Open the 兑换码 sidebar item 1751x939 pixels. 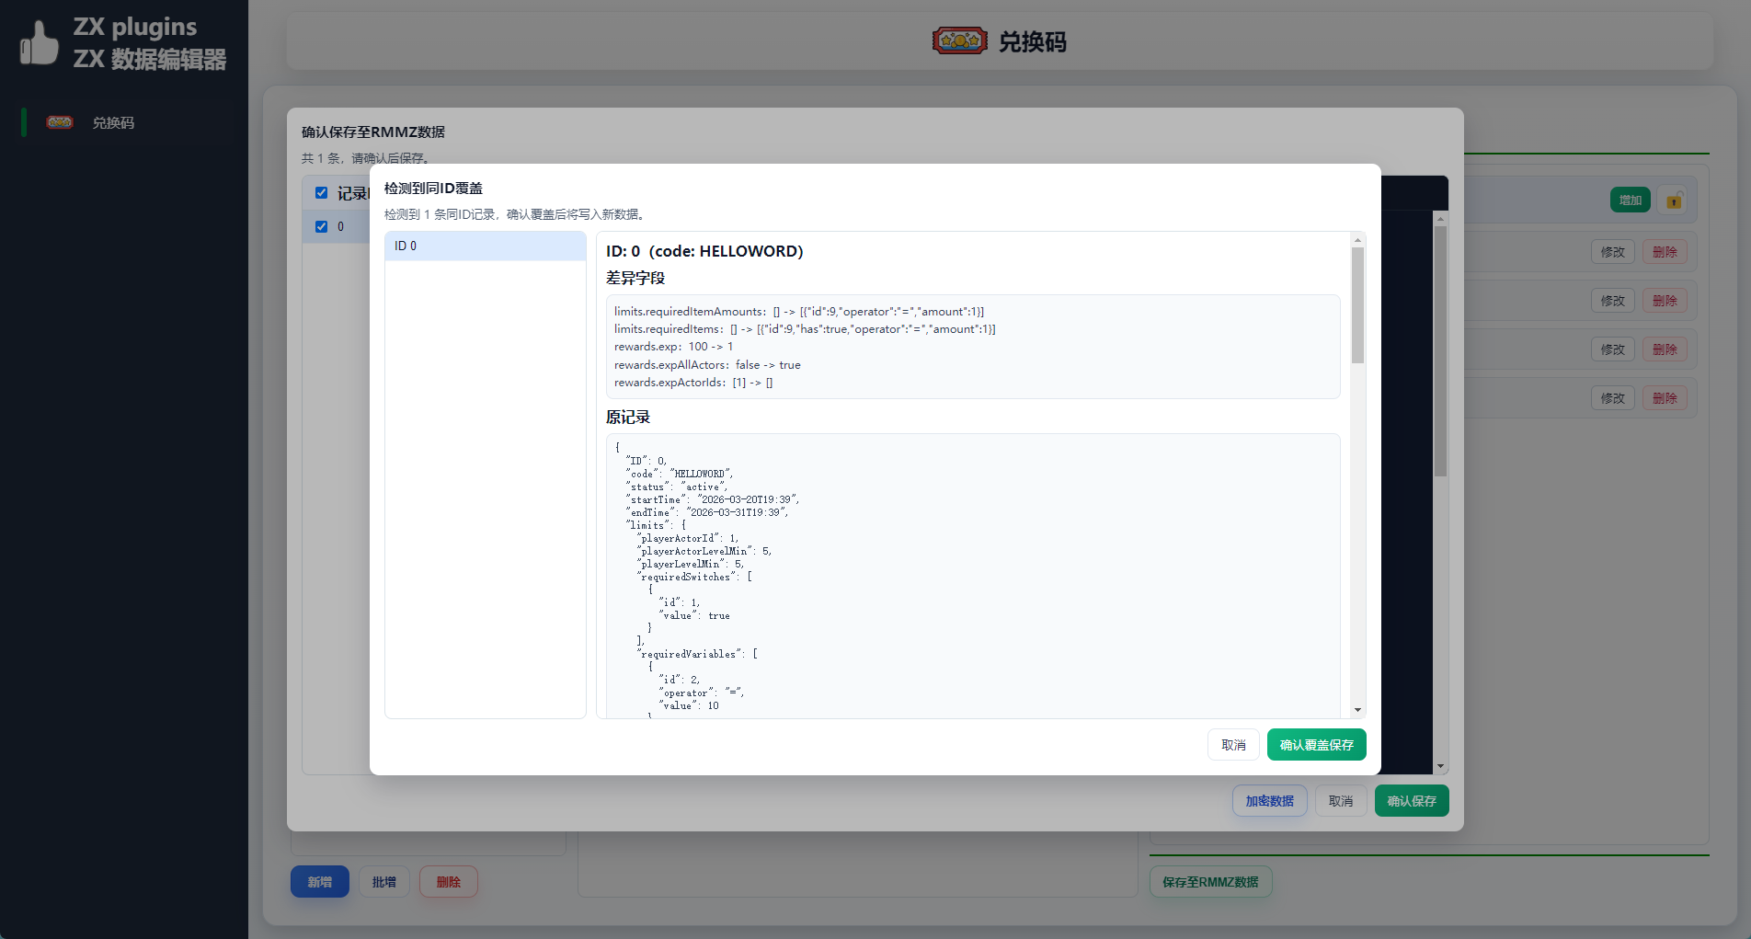click(x=127, y=122)
